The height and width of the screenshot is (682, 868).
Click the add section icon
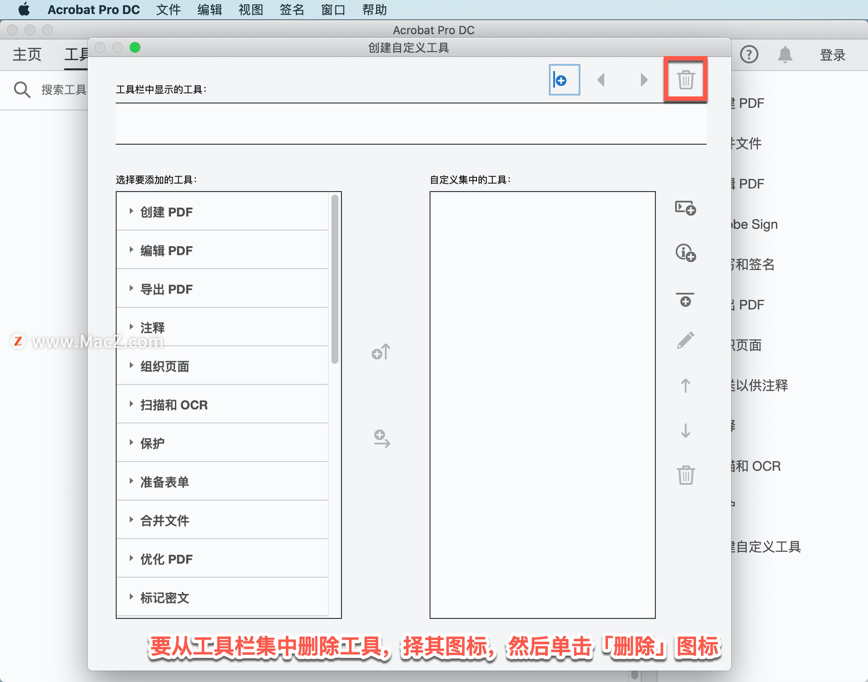685,208
